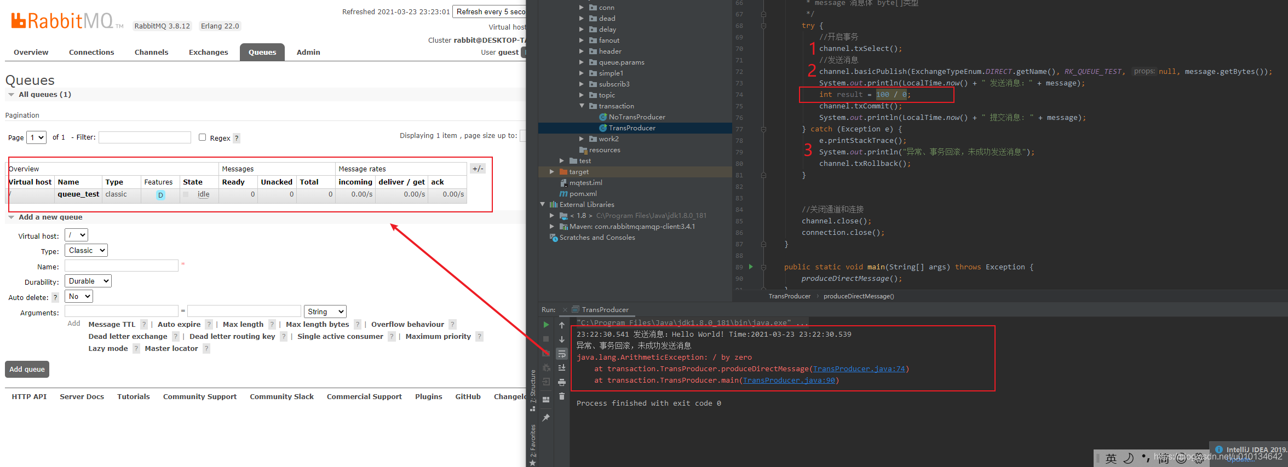The height and width of the screenshot is (467, 1288).
Task: Click the Filter input field
Action: tap(145, 137)
